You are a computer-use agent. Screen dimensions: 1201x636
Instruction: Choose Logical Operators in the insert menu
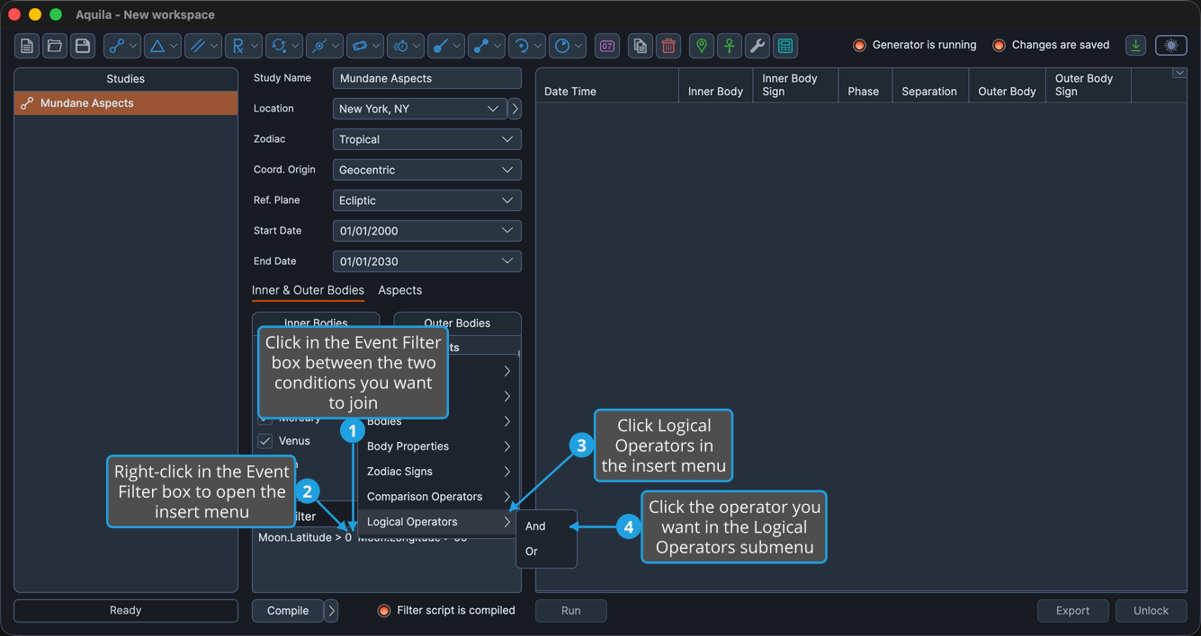pos(438,522)
